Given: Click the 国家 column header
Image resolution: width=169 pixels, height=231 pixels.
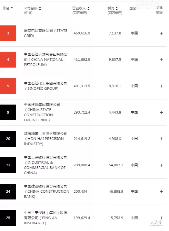Looking at the screenshot, I should tap(133, 8).
